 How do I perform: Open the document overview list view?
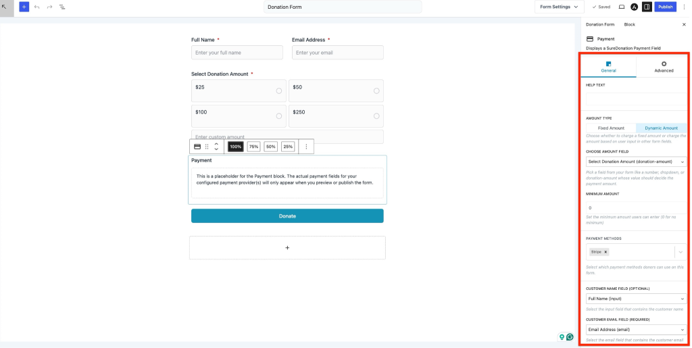(62, 7)
